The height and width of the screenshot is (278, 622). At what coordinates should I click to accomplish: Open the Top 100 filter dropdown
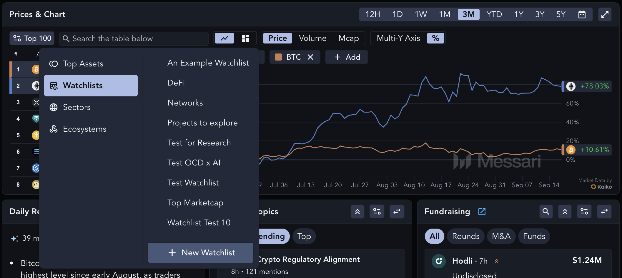(32, 38)
